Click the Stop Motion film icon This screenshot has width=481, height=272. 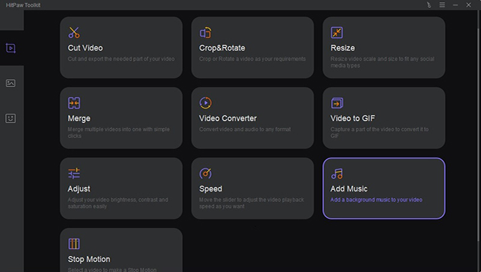tap(74, 244)
